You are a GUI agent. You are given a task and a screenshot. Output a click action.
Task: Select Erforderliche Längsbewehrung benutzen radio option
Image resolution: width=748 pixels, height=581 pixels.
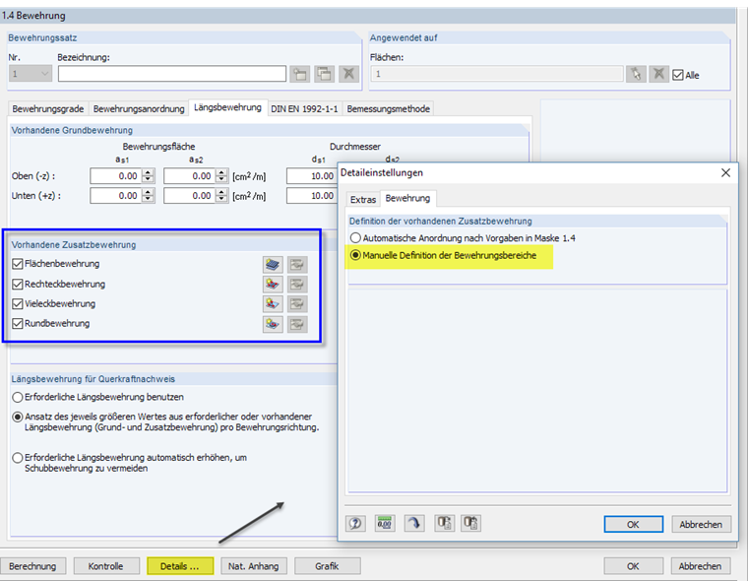coord(18,397)
